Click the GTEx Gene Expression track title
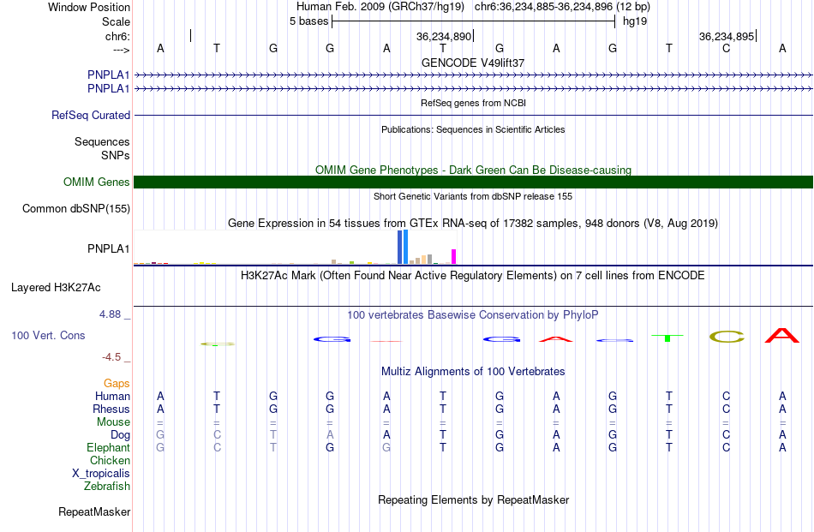Image resolution: width=814 pixels, height=532 pixels. tap(473, 224)
